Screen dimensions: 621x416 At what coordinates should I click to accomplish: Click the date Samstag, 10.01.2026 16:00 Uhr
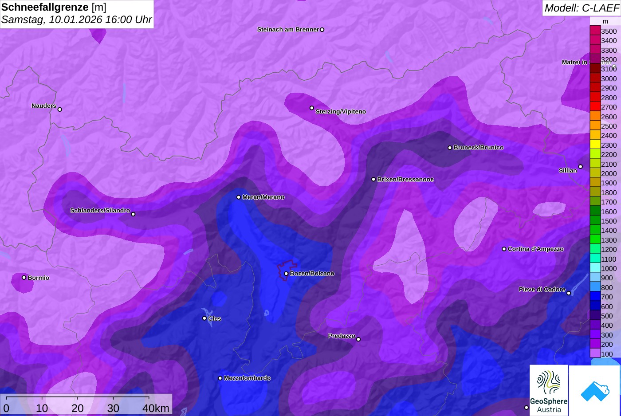[76, 20]
